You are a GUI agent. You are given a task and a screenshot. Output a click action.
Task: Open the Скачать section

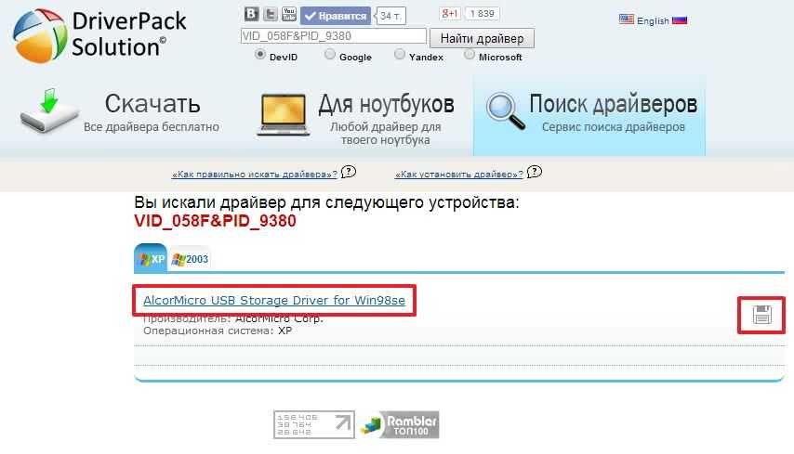[x=119, y=113]
